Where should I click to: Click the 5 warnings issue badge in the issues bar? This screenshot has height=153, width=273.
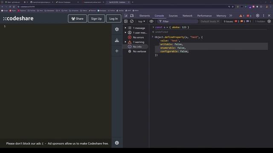(243, 21)
